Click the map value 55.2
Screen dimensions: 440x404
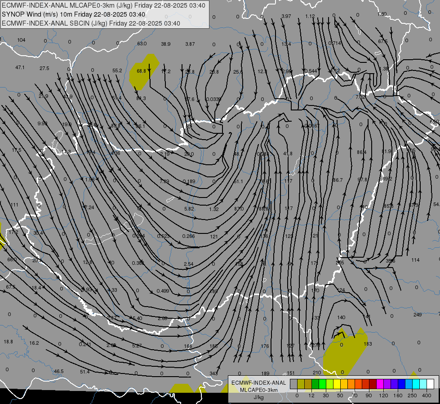point(117,70)
